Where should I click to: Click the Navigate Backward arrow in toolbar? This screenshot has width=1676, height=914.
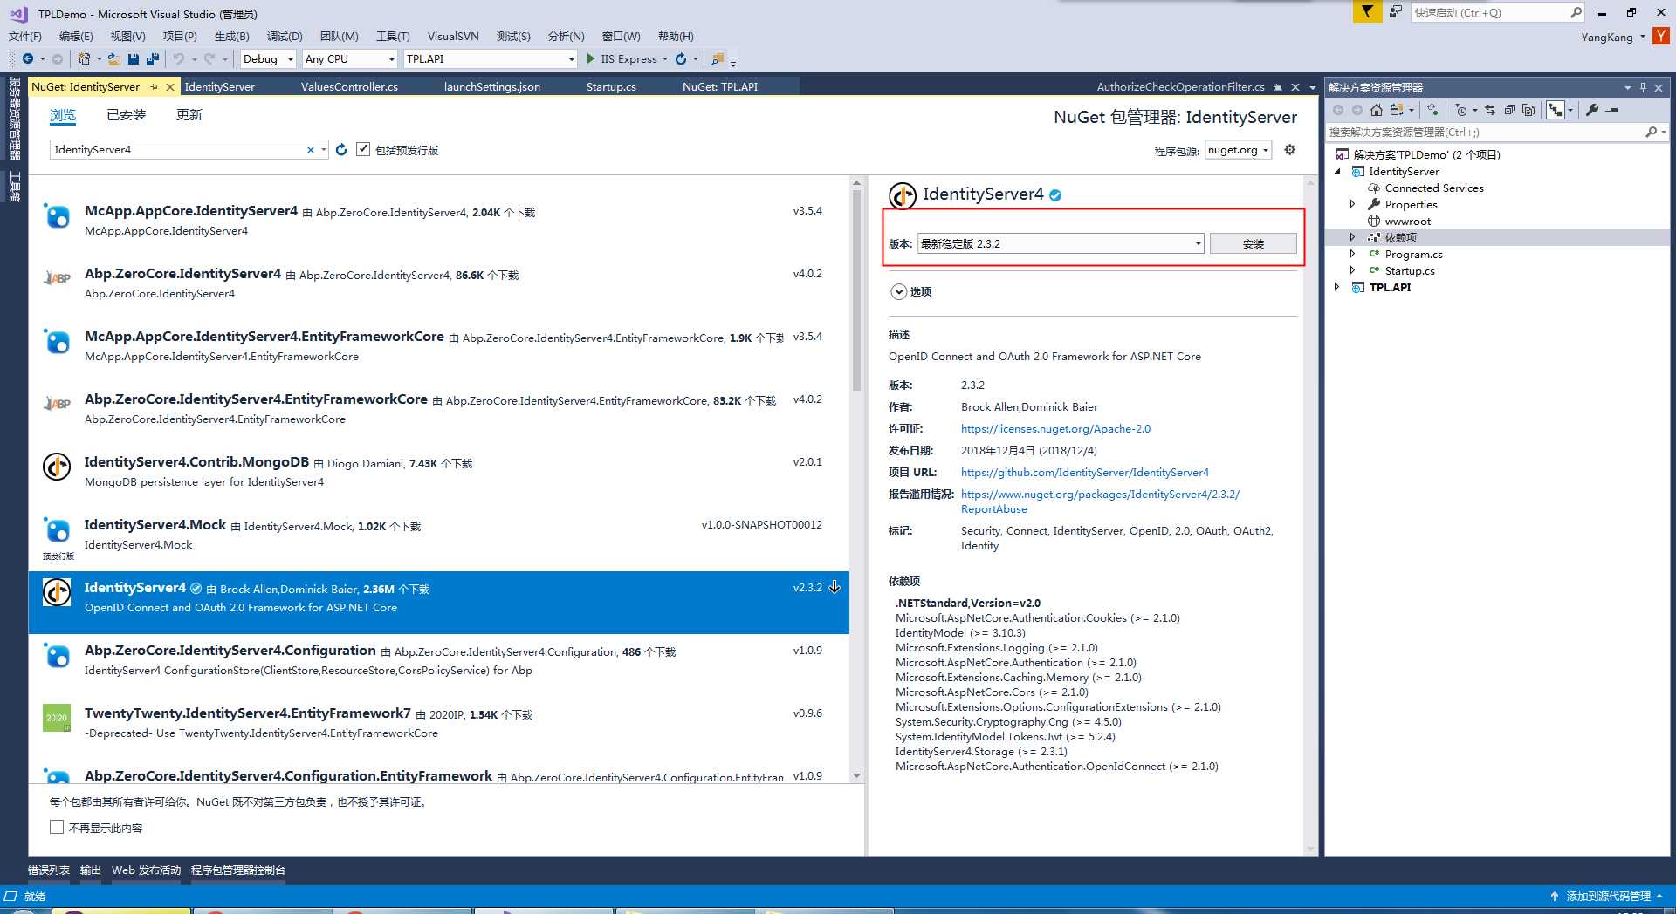tap(28, 58)
